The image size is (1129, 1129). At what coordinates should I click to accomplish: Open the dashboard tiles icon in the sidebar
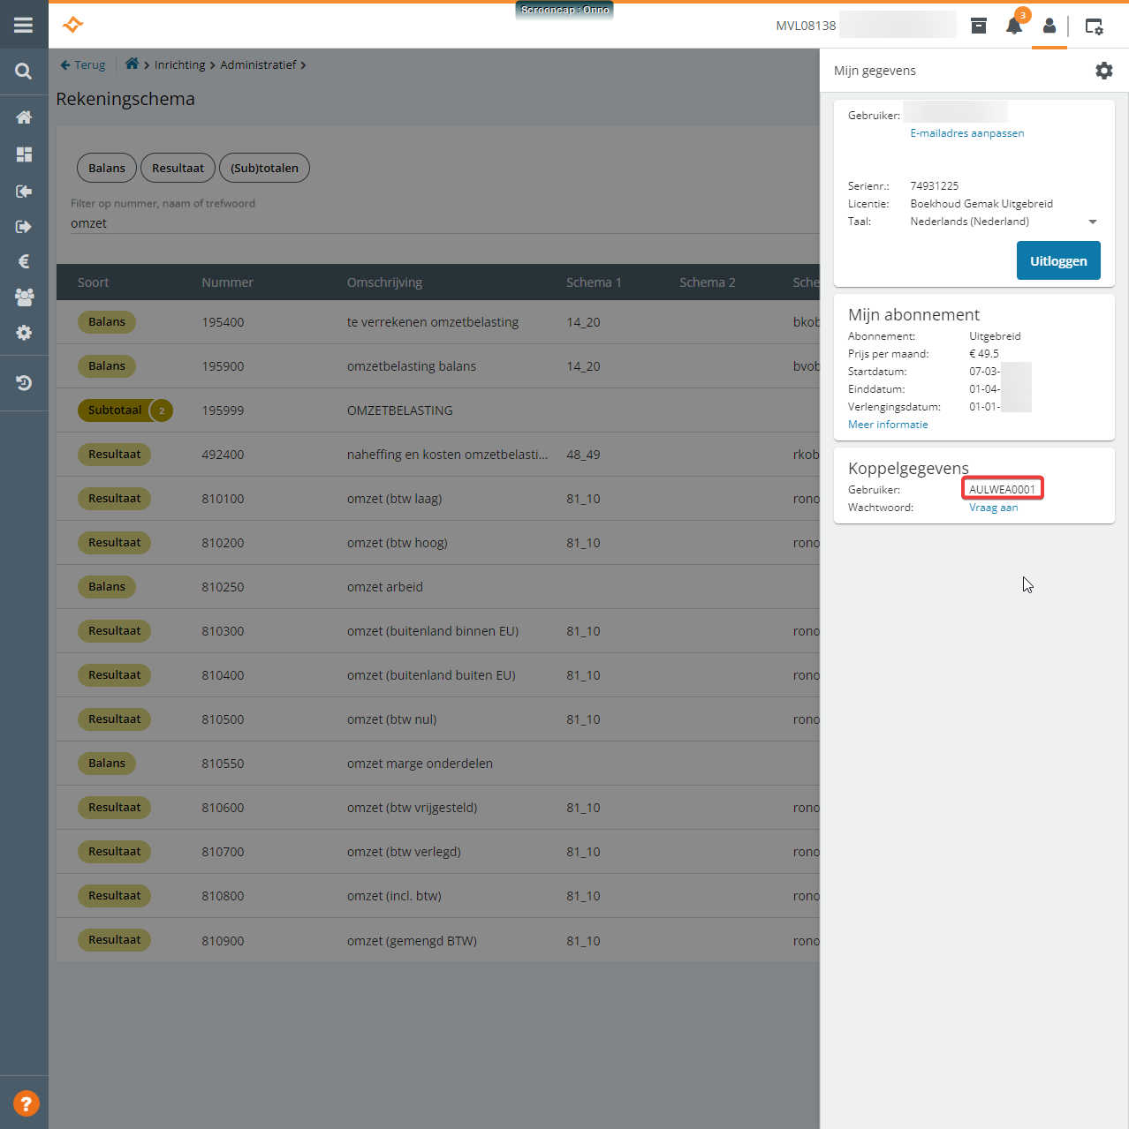24,154
